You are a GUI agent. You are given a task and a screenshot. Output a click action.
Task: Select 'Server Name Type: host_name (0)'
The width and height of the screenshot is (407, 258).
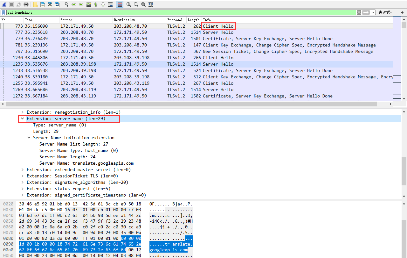[x=79, y=151]
